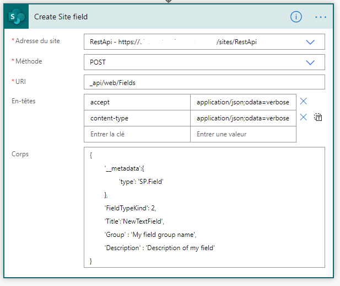Click the 'FieldTypeKind': 2 line in Corps
The width and height of the screenshot is (340, 286).
point(130,208)
